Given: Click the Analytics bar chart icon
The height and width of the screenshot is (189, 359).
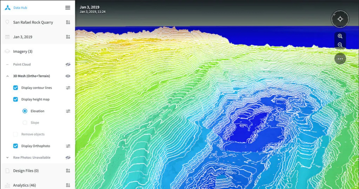Looking at the screenshot, I should (x=7, y=185).
